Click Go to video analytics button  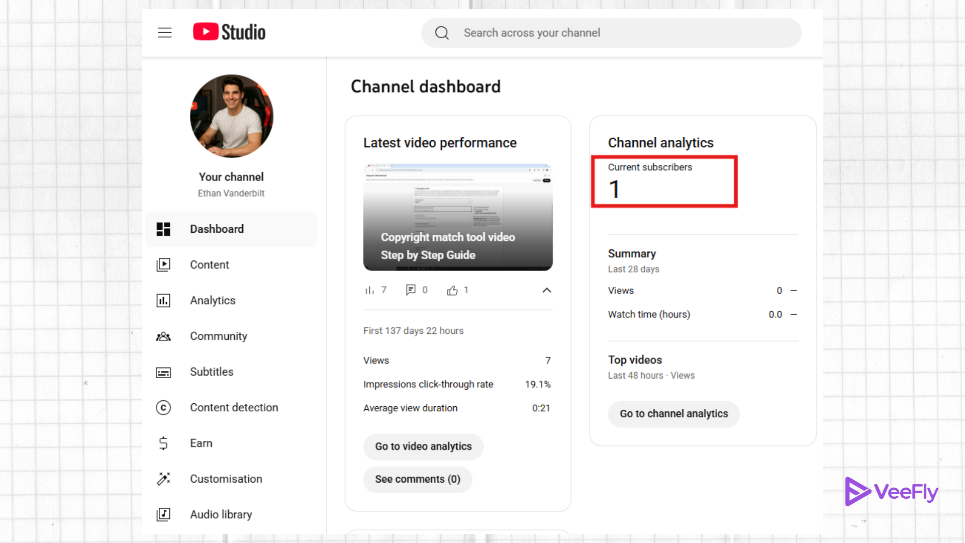[423, 447]
